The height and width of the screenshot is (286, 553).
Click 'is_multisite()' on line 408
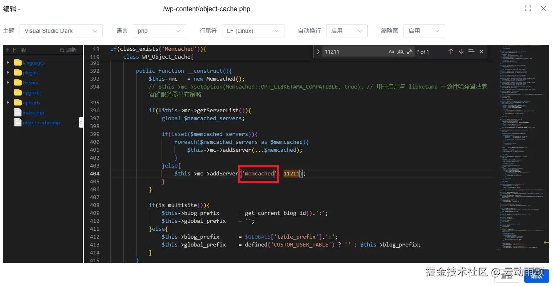(x=181, y=205)
